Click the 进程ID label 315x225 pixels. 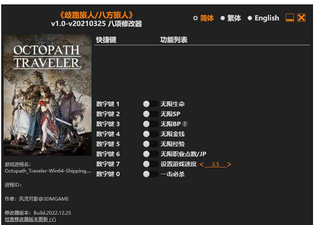13,185
